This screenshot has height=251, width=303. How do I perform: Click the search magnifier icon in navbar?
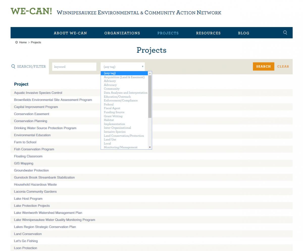(x=285, y=33)
